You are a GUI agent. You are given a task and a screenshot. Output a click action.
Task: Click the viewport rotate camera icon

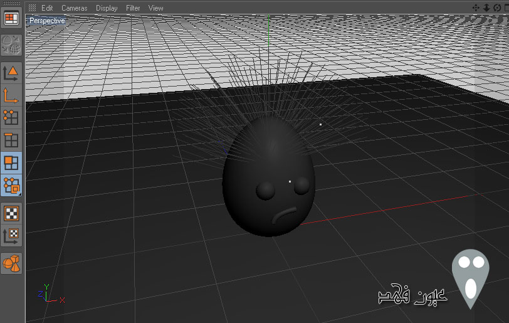(x=497, y=8)
